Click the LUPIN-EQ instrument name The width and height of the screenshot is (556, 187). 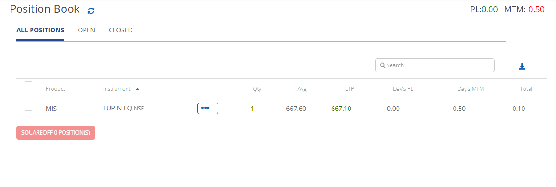117,109
